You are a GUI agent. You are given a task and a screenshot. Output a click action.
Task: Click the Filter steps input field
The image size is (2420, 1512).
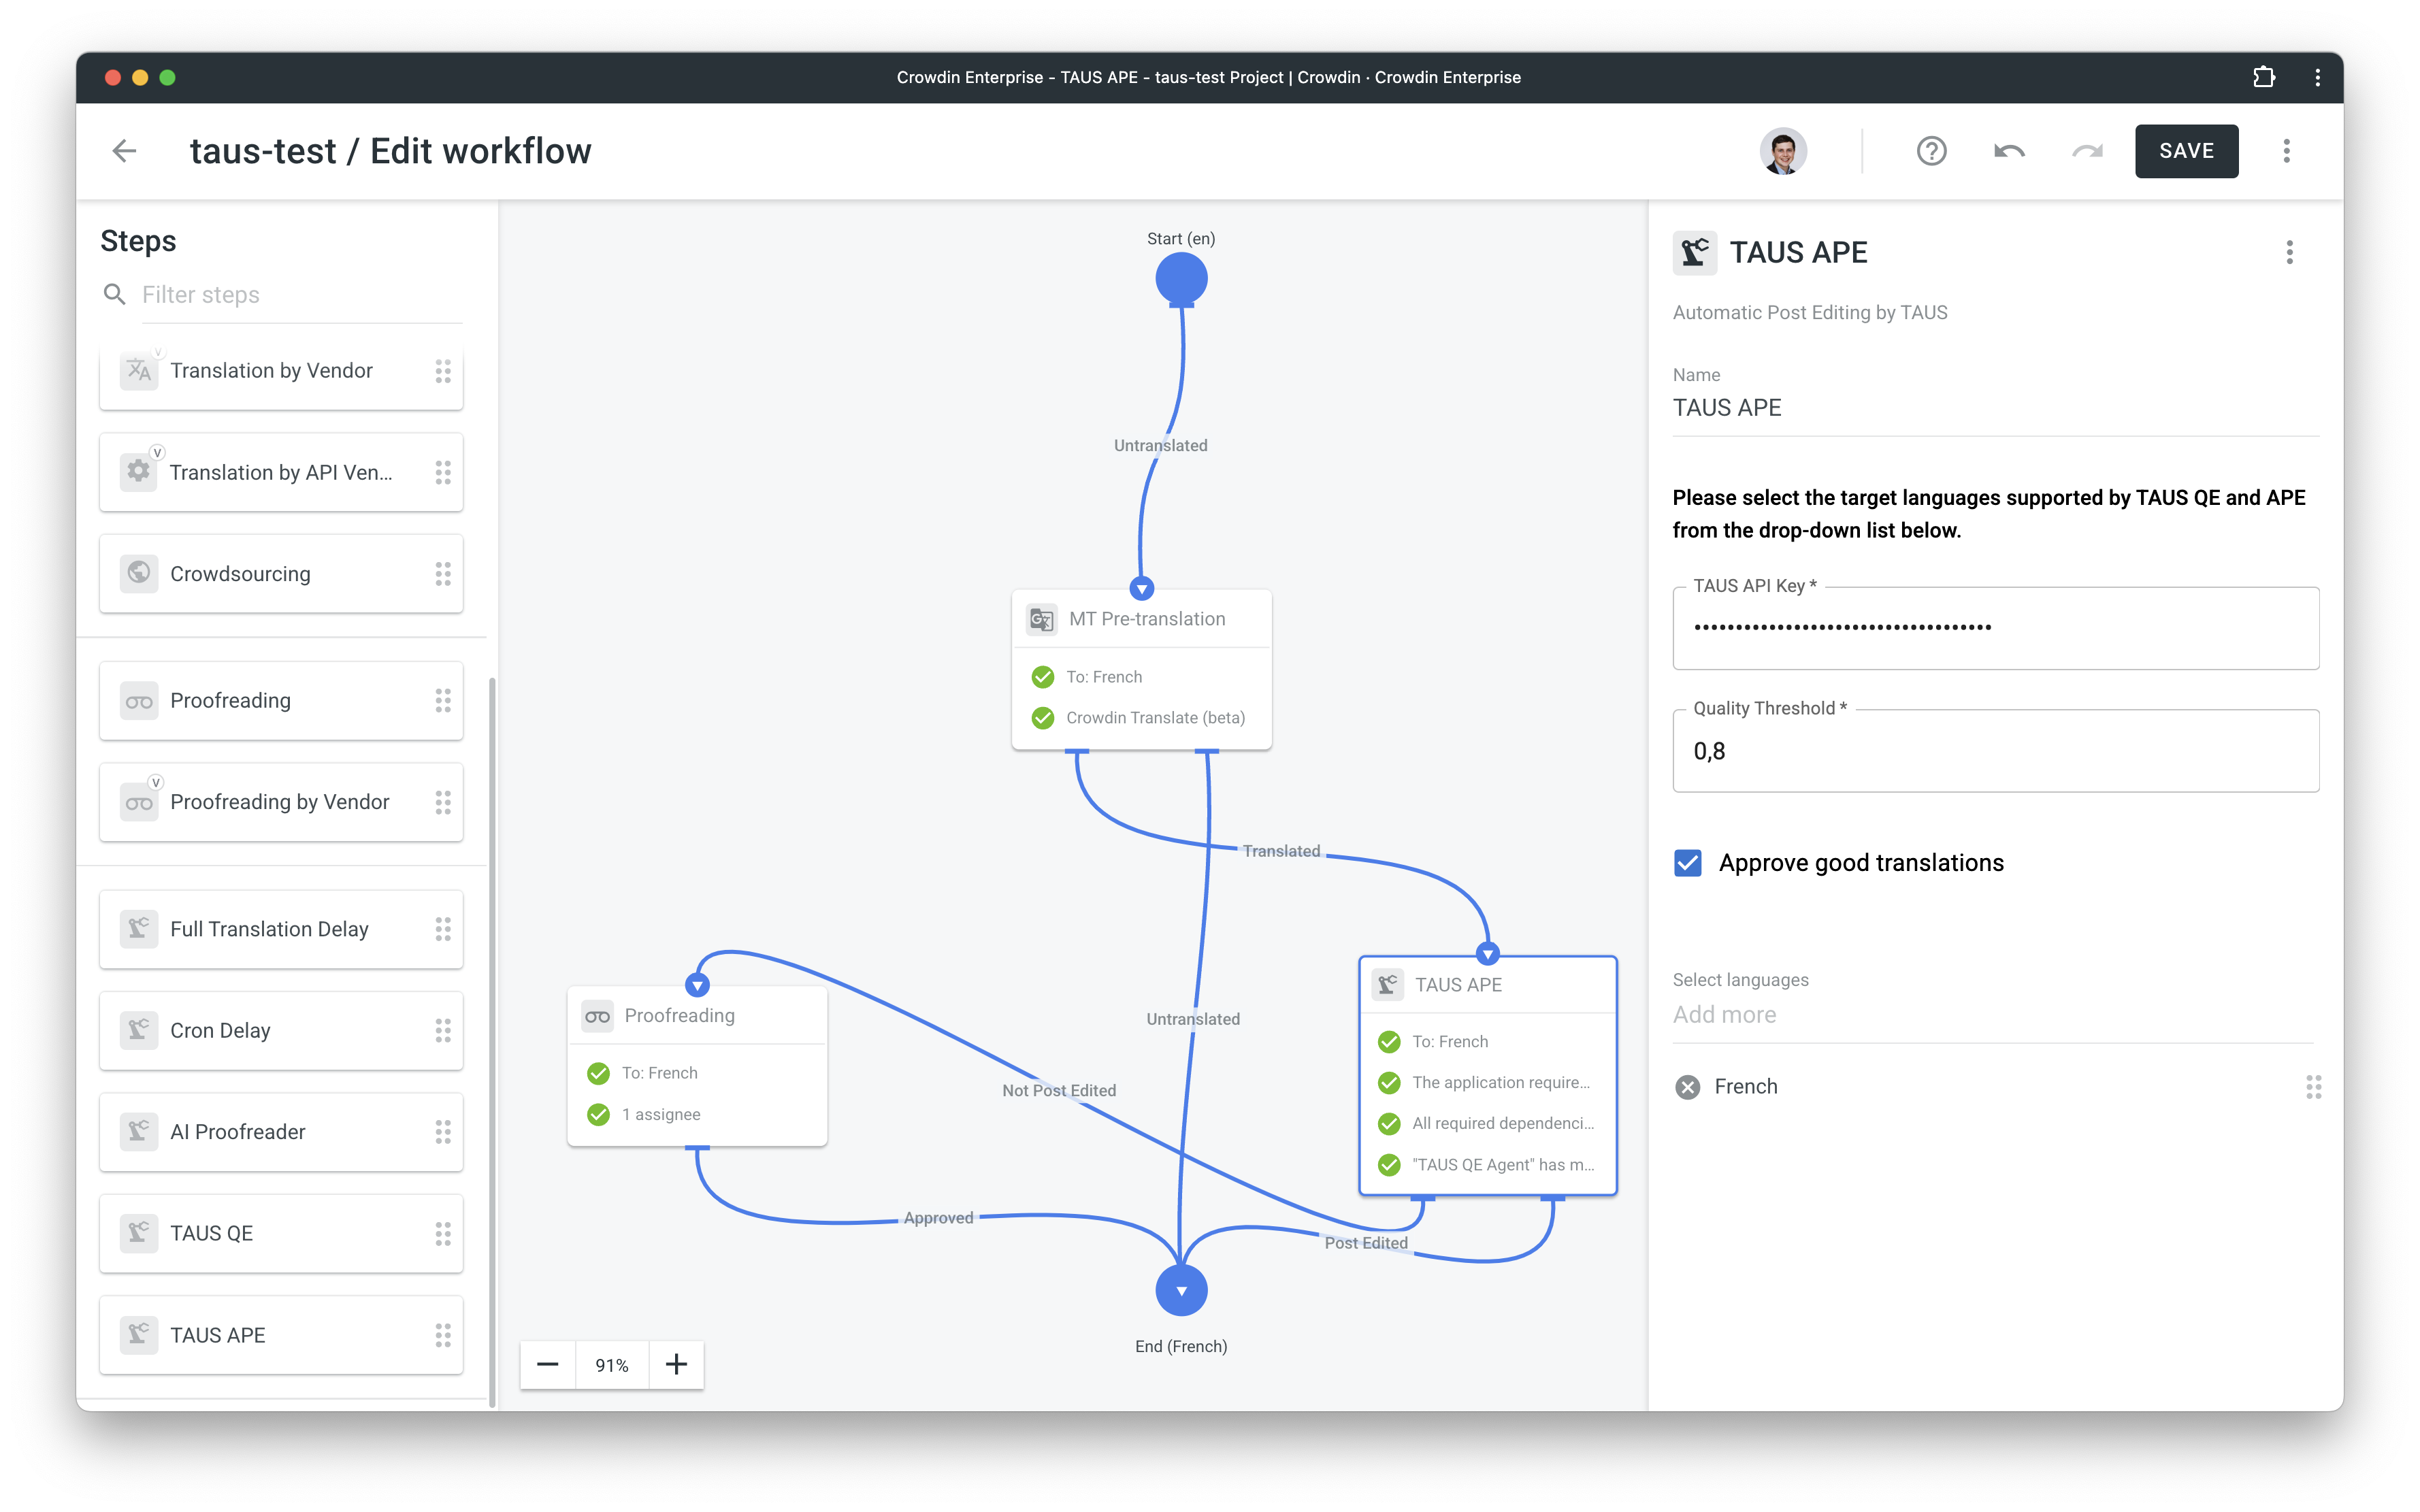click(301, 295)
